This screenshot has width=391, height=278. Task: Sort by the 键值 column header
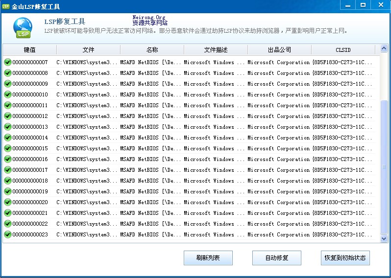(30, 50)
